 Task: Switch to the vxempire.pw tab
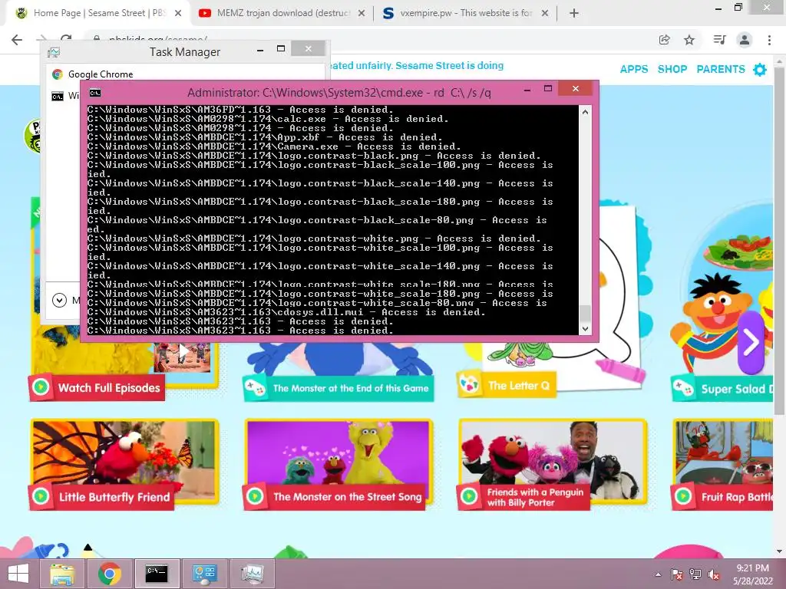click(x=465, y=13)
